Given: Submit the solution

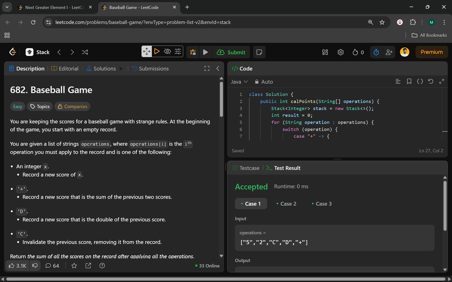Looking at the screenshot, I should click(x=231, y=52).
